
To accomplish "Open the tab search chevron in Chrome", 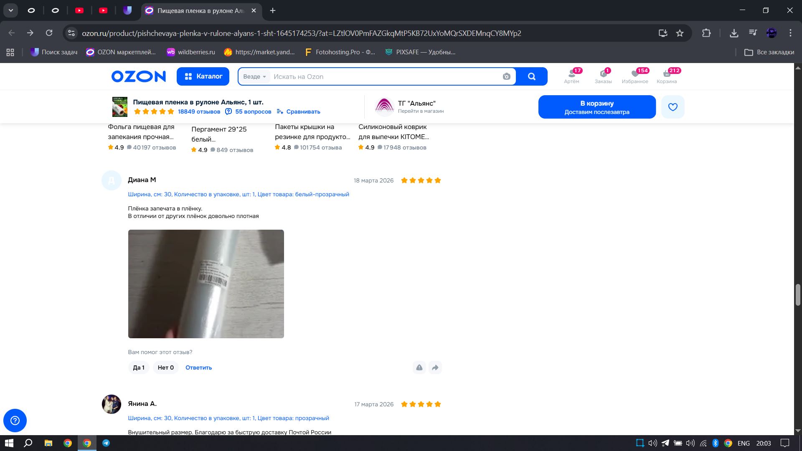I will 10,10.
